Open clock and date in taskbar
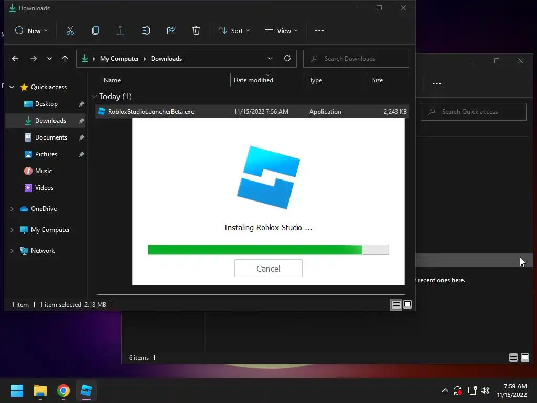537x403 pixels. [512, 390]
